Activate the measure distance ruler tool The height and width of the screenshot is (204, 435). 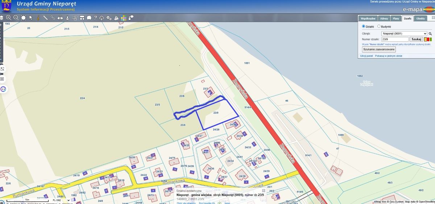[45, 17]
